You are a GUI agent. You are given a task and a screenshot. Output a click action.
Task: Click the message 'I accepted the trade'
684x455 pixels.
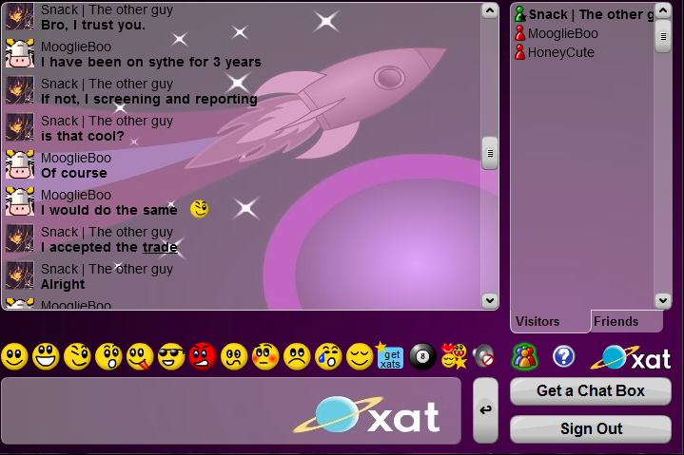pyautogui.click(x=109, y=247)
